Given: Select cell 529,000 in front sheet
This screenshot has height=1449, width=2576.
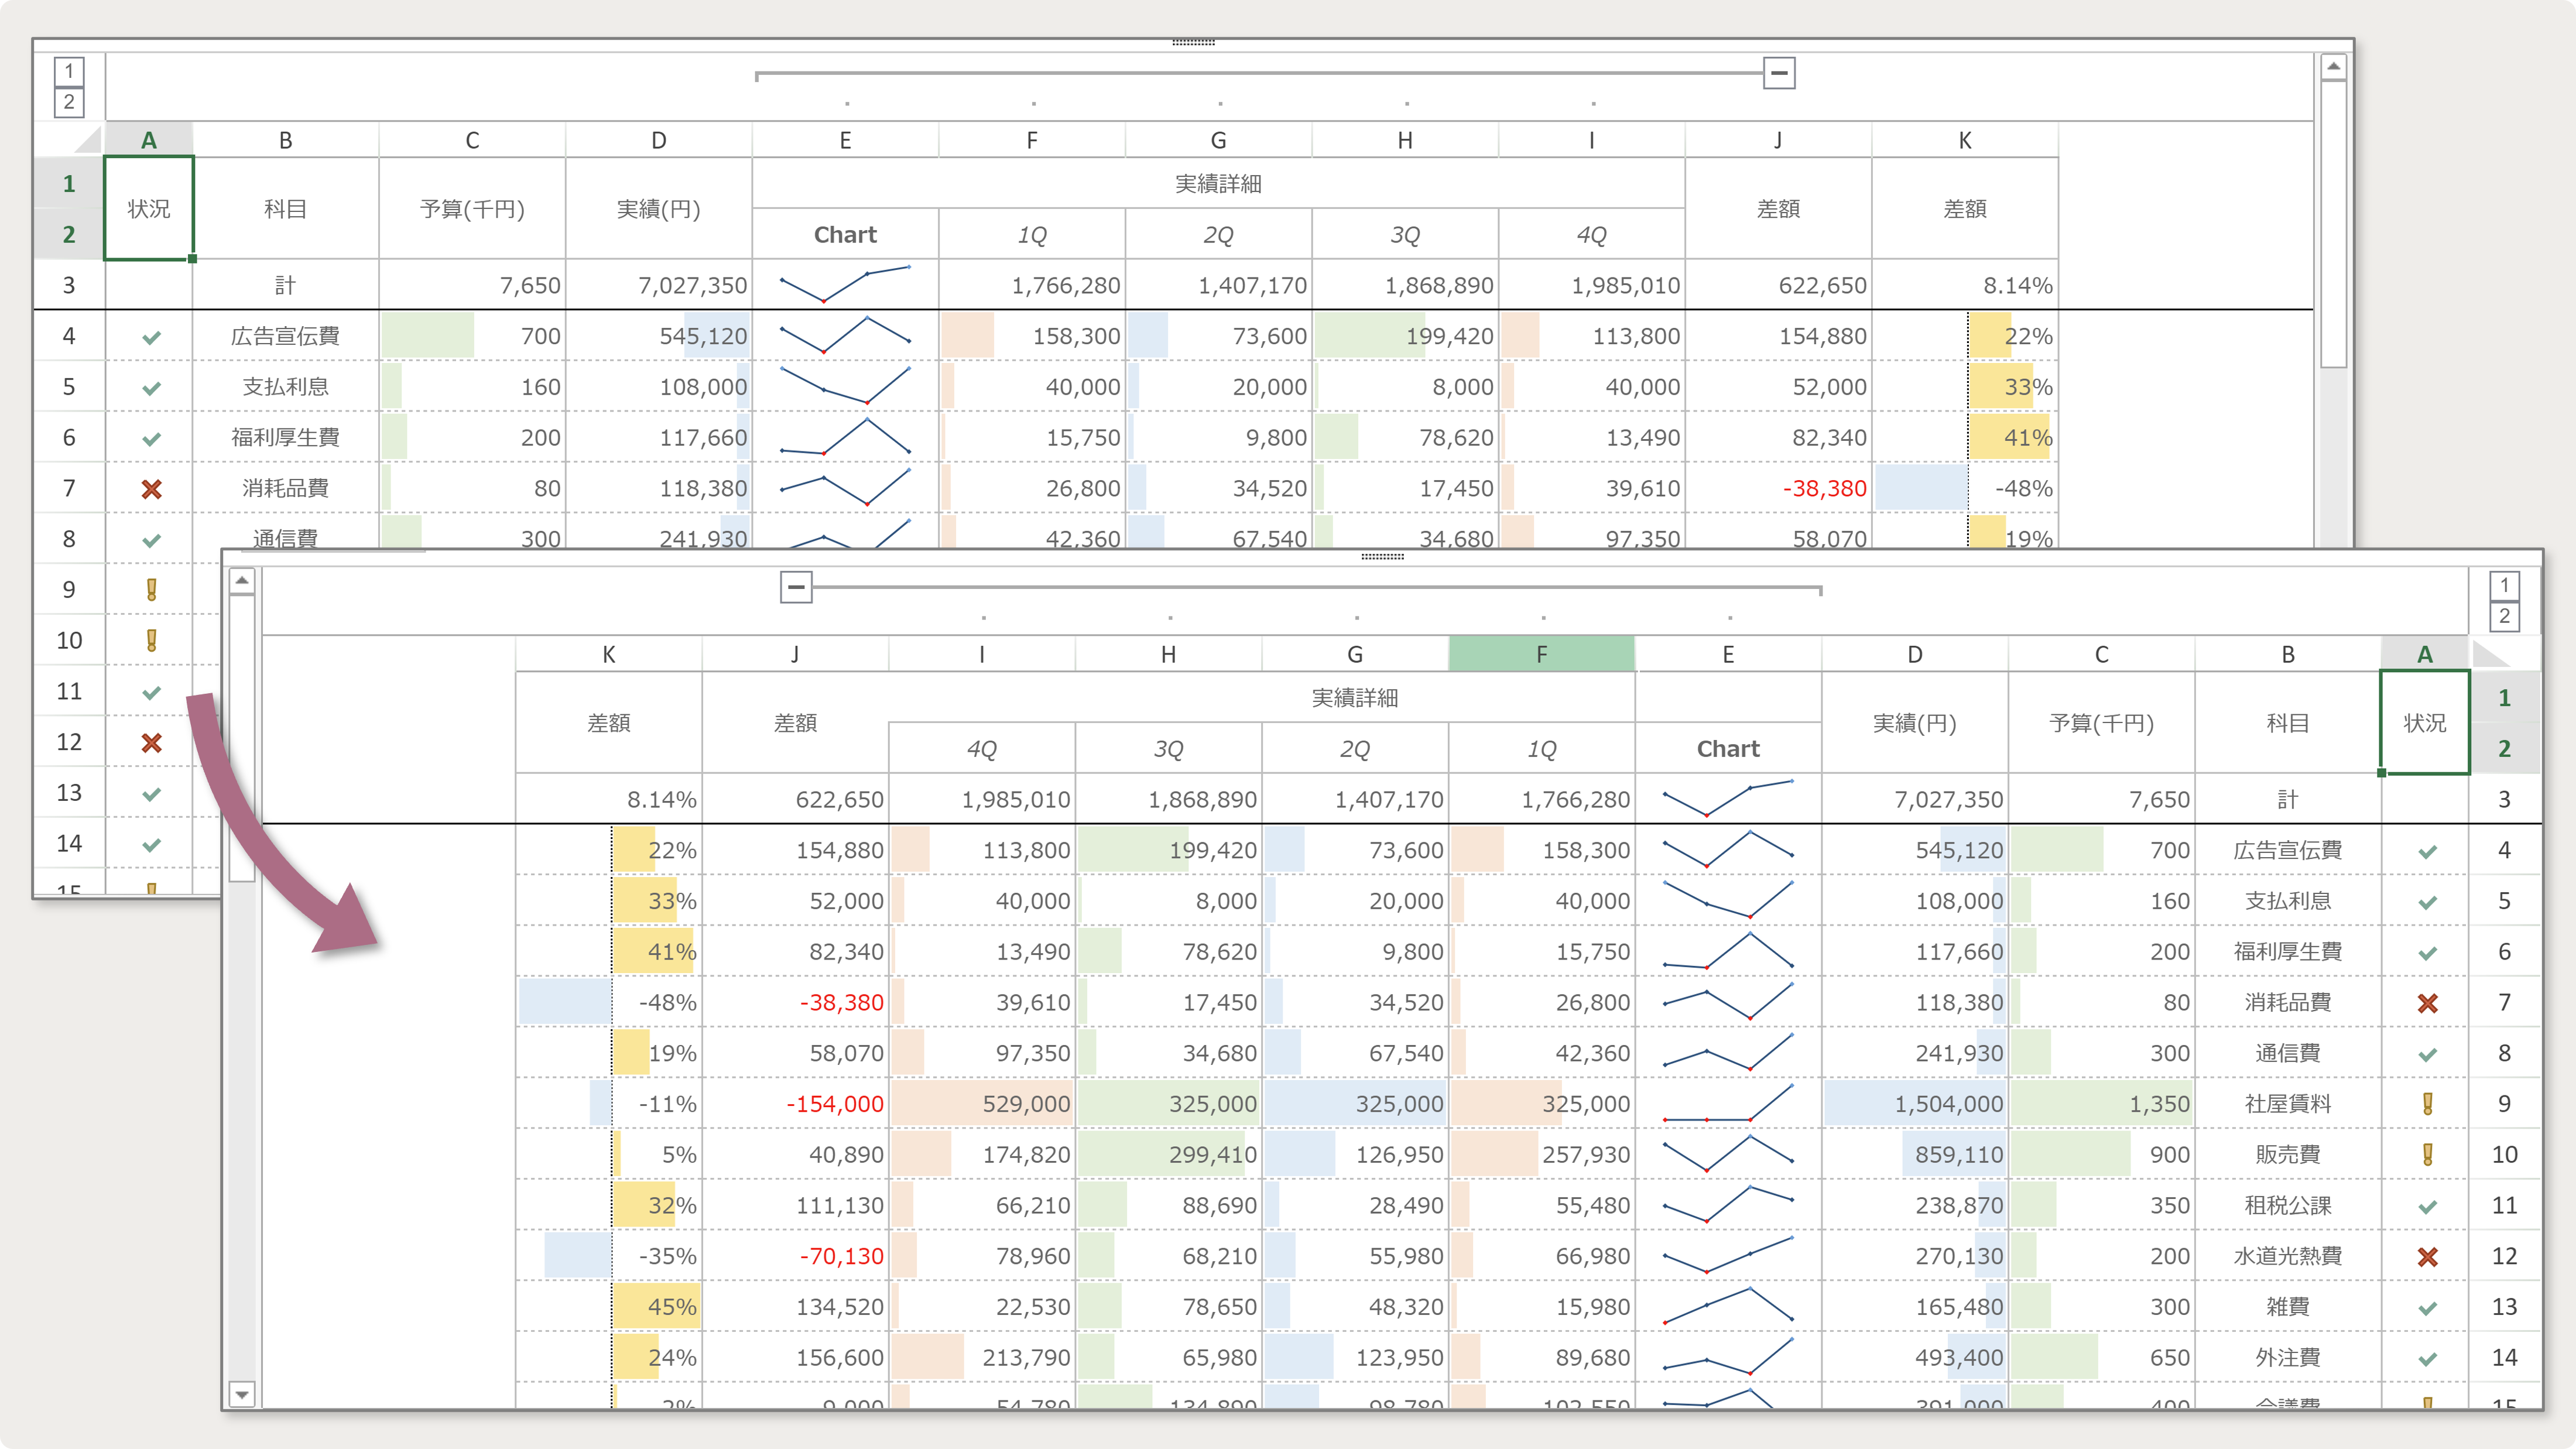Looking at the screenshot, I should pos(982,1104).
